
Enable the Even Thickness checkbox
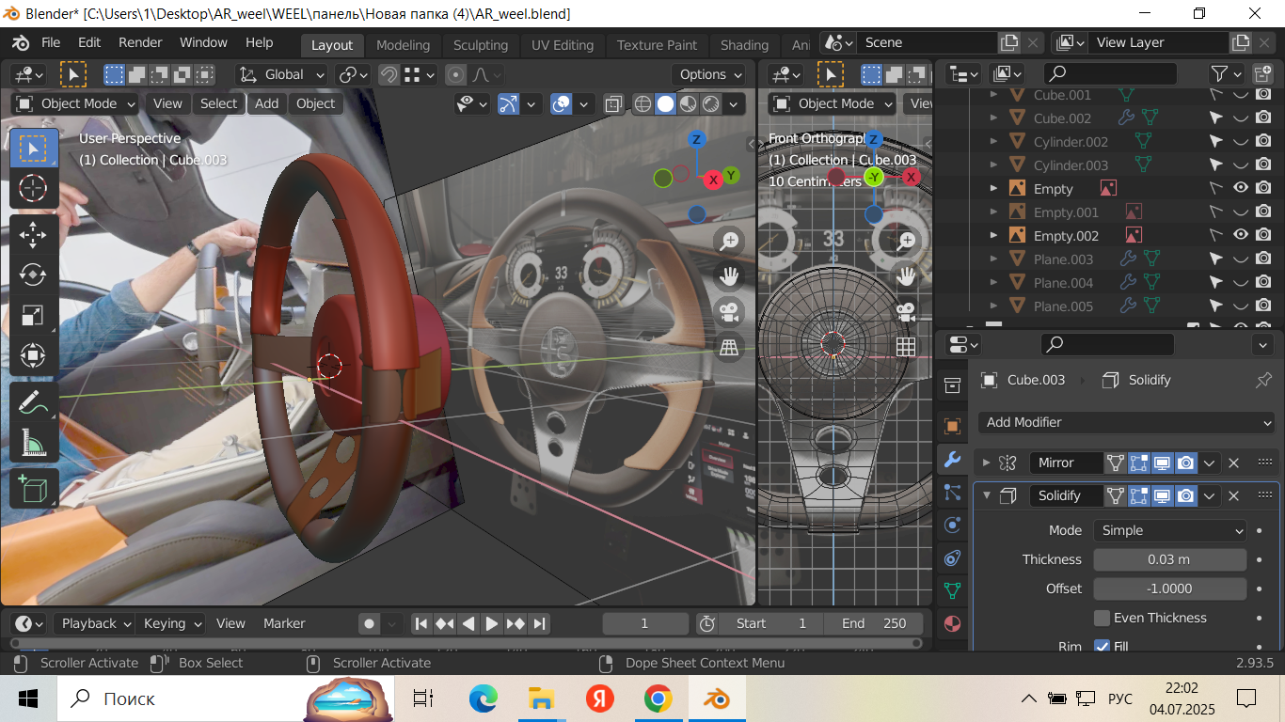pos(1102,618)
